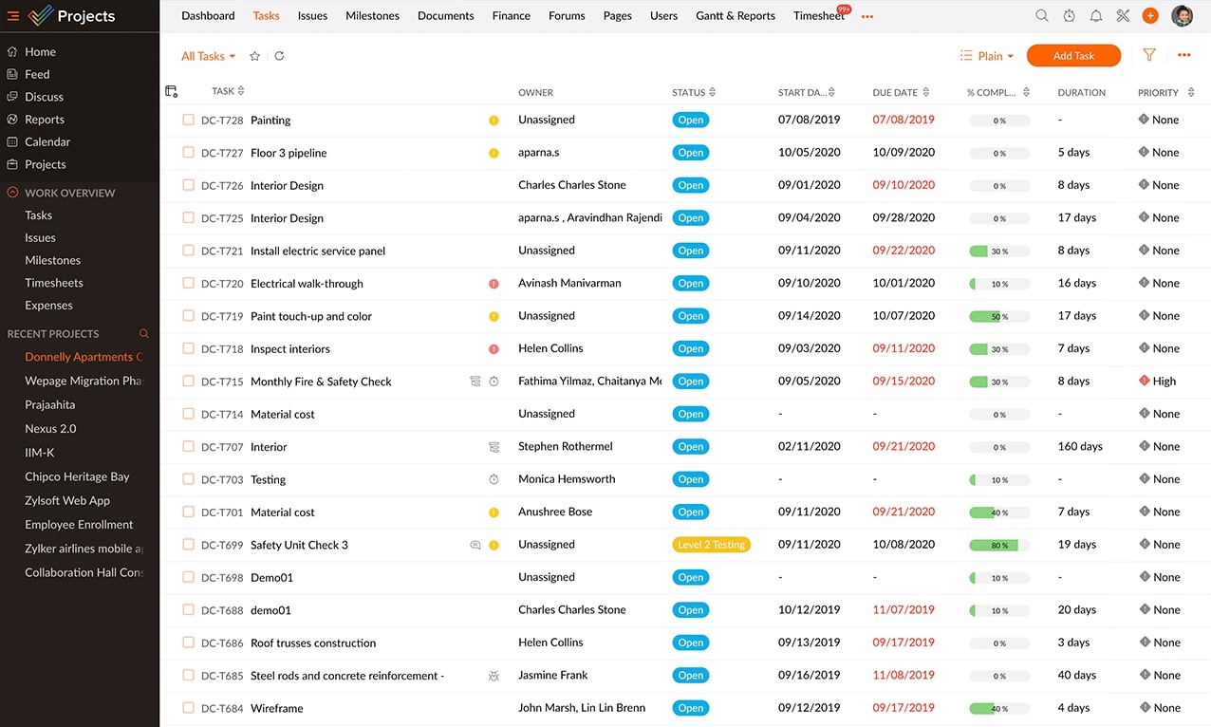This screenshot has width=1211, height=727.
Task: Mark All Tasks view as favorite star
Action: point(254,56)
